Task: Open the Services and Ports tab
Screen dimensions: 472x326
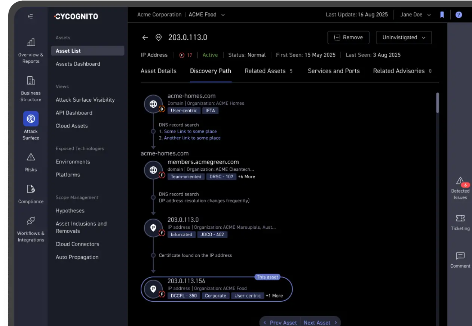Action: [x=334, y=71]
